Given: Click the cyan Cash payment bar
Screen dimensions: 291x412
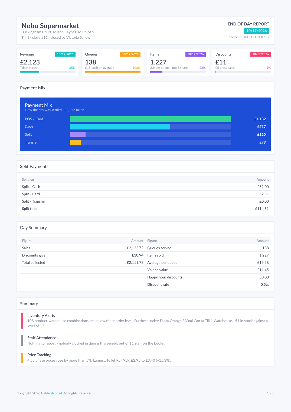Looking at the screenshot, I should [120, 127].
